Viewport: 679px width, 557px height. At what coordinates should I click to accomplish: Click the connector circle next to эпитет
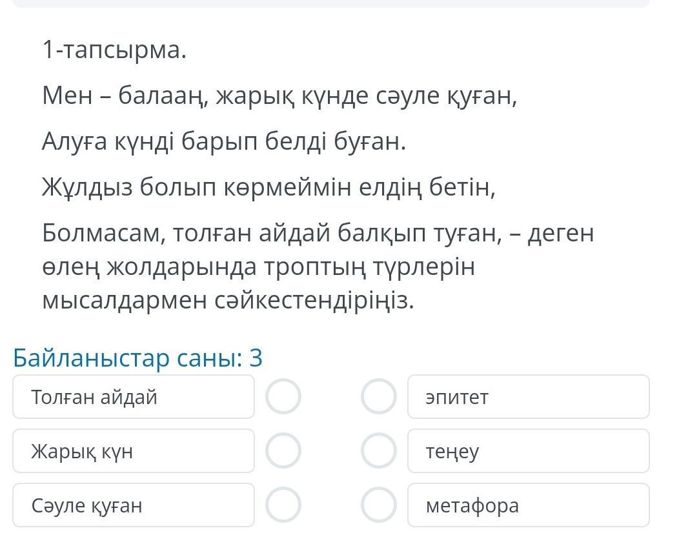(x=378, y=397)
